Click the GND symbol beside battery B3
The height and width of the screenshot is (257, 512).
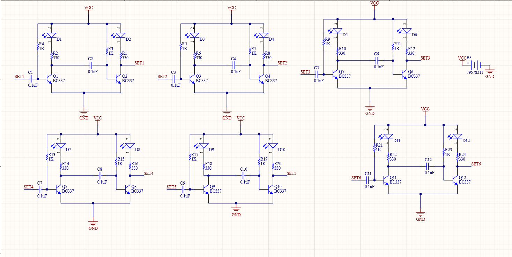click(490, 71)
